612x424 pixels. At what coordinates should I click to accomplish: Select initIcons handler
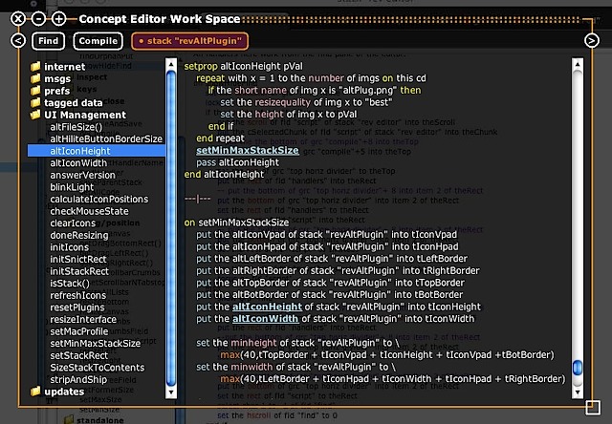(x=70, y=247)
